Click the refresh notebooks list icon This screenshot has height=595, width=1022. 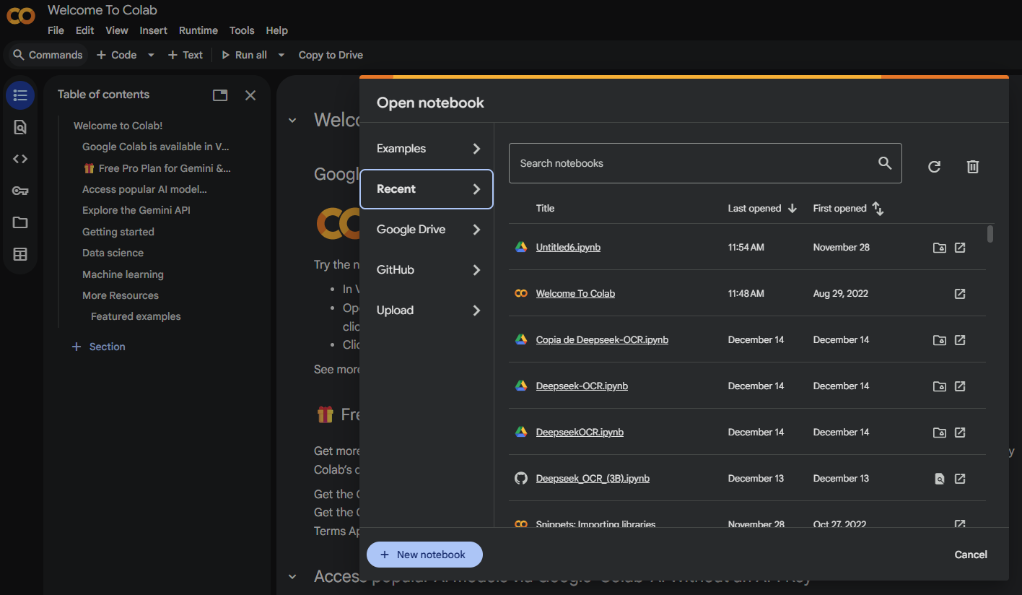click(934, 167)
